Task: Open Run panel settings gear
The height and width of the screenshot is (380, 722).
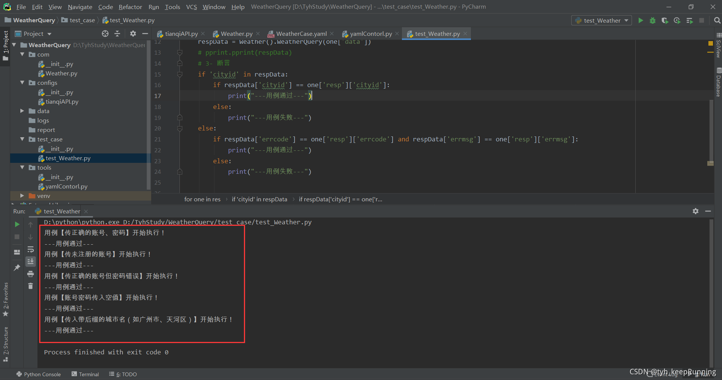Action: (x=696, y=211)
